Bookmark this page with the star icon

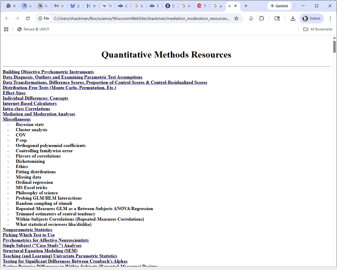click(236, 18)
